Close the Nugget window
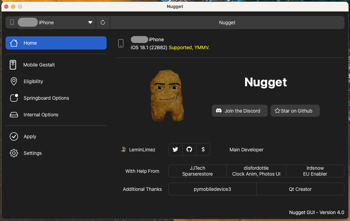The width and height of the screenshot is (350, 221). [x=6, y=7]
